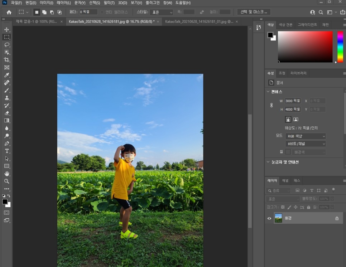Click the share icon in options bar
The height and width of the screenshot is (267, 346).
pyautogui.click(x=343, y=12)
